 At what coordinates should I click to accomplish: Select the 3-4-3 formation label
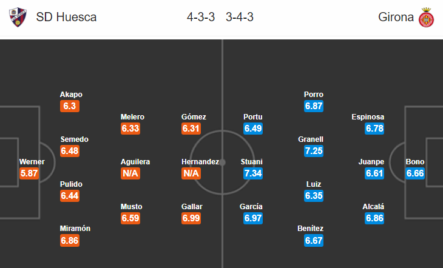point(240,17)
